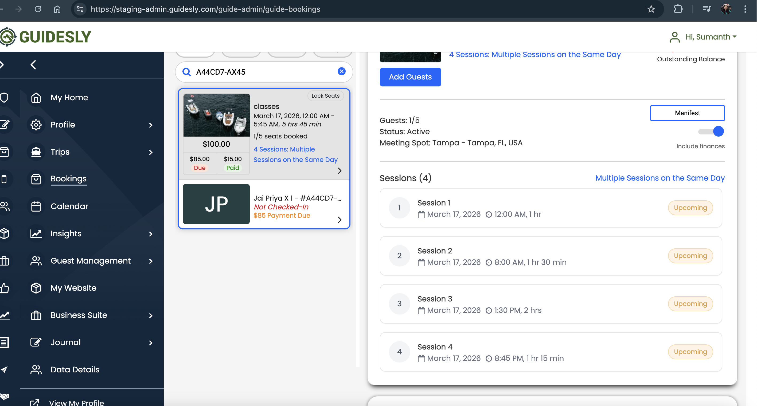Expand Guest Management submenu arrow

click(151, 261)
